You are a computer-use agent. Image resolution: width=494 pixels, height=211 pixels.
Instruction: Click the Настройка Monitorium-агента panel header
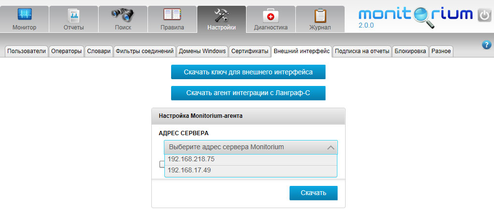(248, 116)
